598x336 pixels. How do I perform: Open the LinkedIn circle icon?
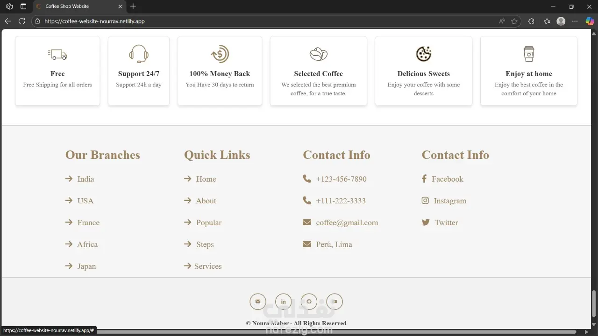click(283, 301)
